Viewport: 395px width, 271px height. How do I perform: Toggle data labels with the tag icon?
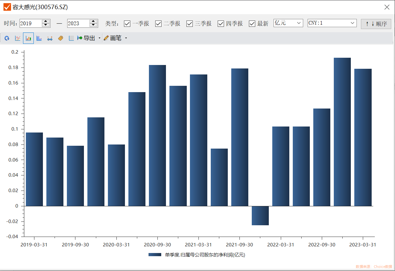[61, 38]
